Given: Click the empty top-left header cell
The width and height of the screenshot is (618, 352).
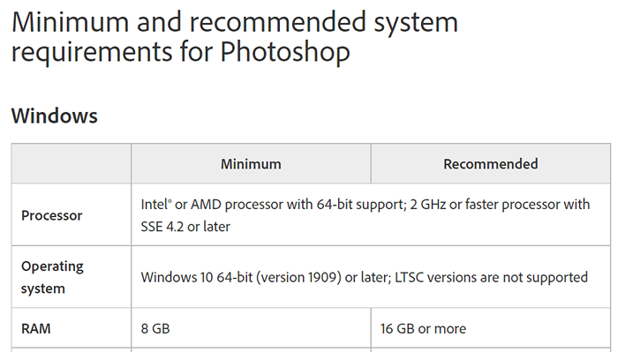Looking at the screenshot, I should (72, 163).
